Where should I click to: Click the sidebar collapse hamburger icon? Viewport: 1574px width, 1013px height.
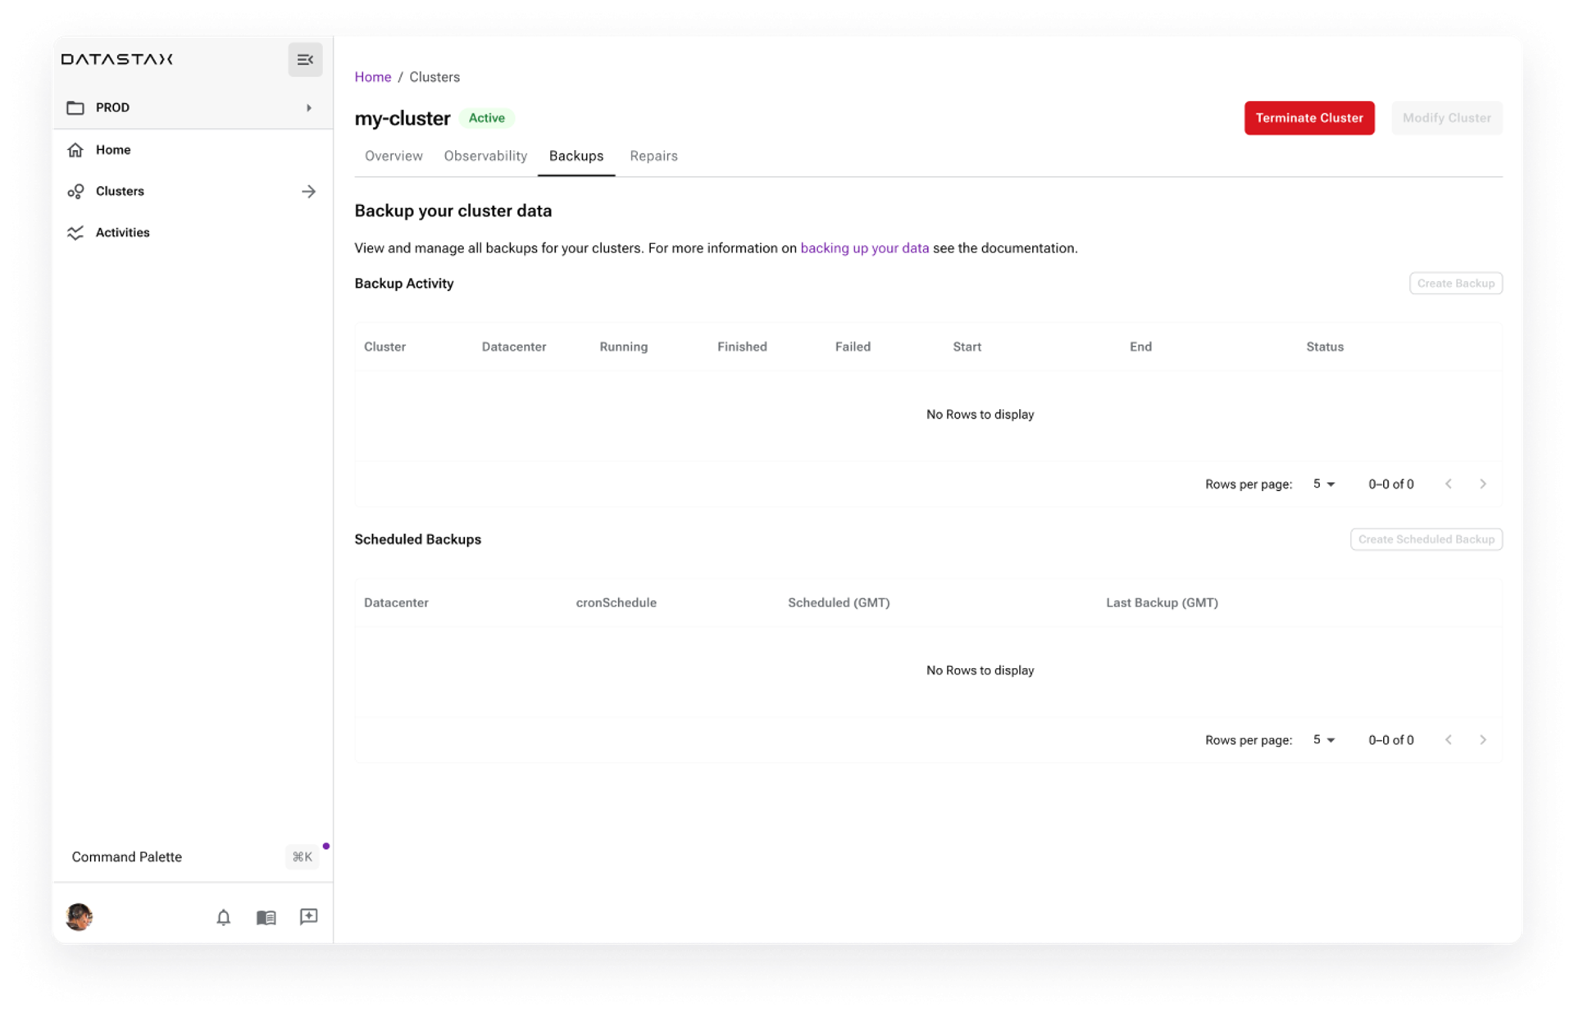pyautogui.click(x=305, y=60)
